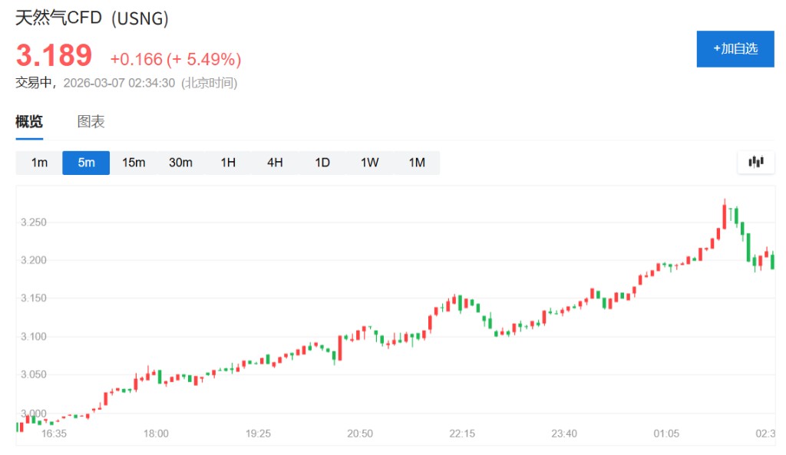Select the 1m timeframe
Viewport: 786px width, 455px height.
point(39,163)
